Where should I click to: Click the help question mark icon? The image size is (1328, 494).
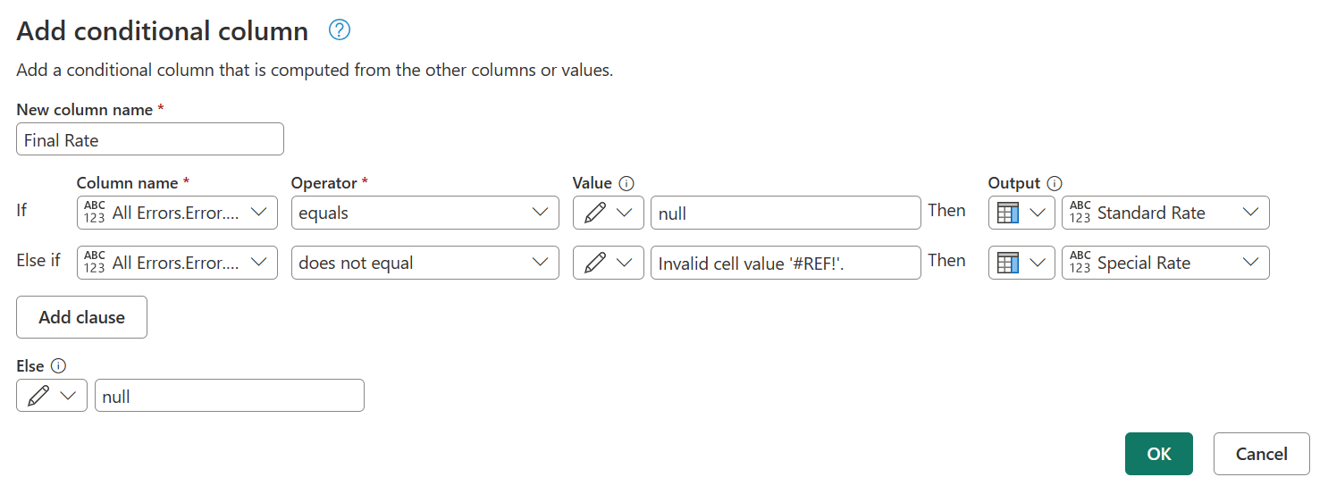(340, 30)
